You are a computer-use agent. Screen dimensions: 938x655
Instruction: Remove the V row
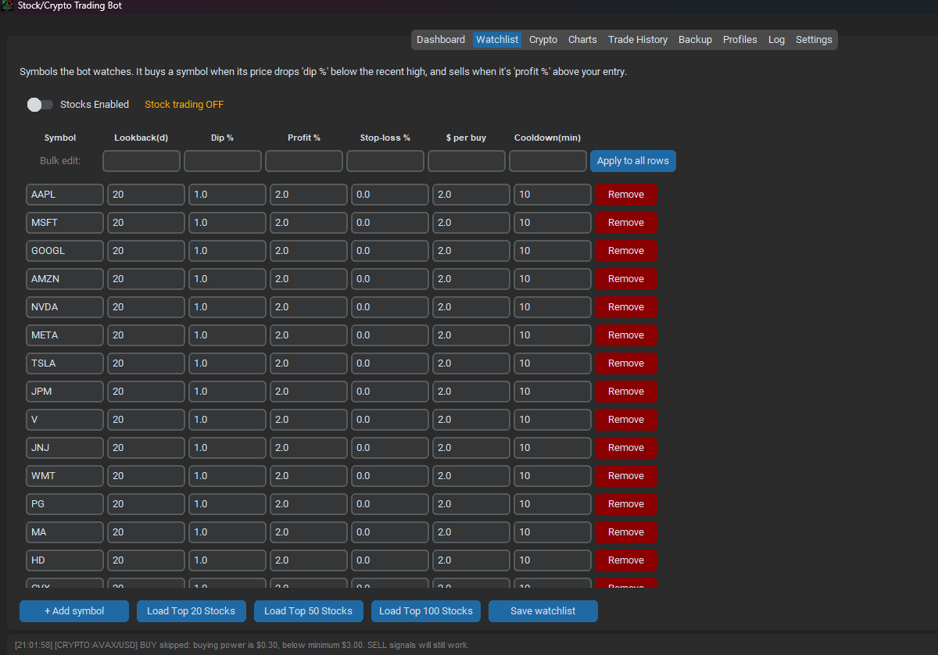point(626,420)
